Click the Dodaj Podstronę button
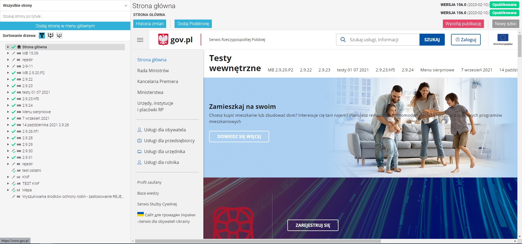This screenshot has width=522, height=244. pyautogui.click(x=193, y=24)
